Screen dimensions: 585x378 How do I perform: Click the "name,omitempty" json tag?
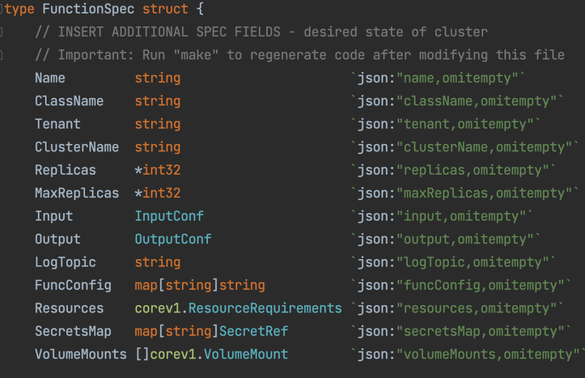[457, 78]
